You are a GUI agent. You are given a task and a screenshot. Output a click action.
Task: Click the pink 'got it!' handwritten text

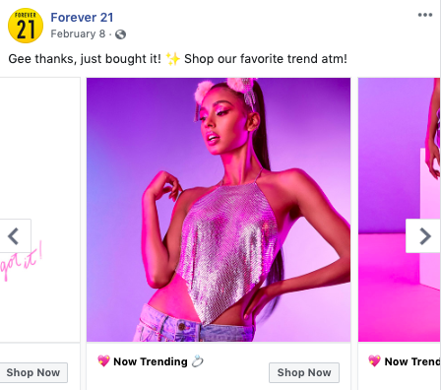pyautogui.click(x=22, y=261)
